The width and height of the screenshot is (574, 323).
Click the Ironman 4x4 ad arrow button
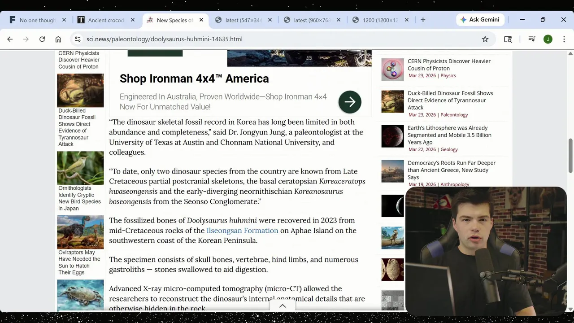click(x=350, y=102)
